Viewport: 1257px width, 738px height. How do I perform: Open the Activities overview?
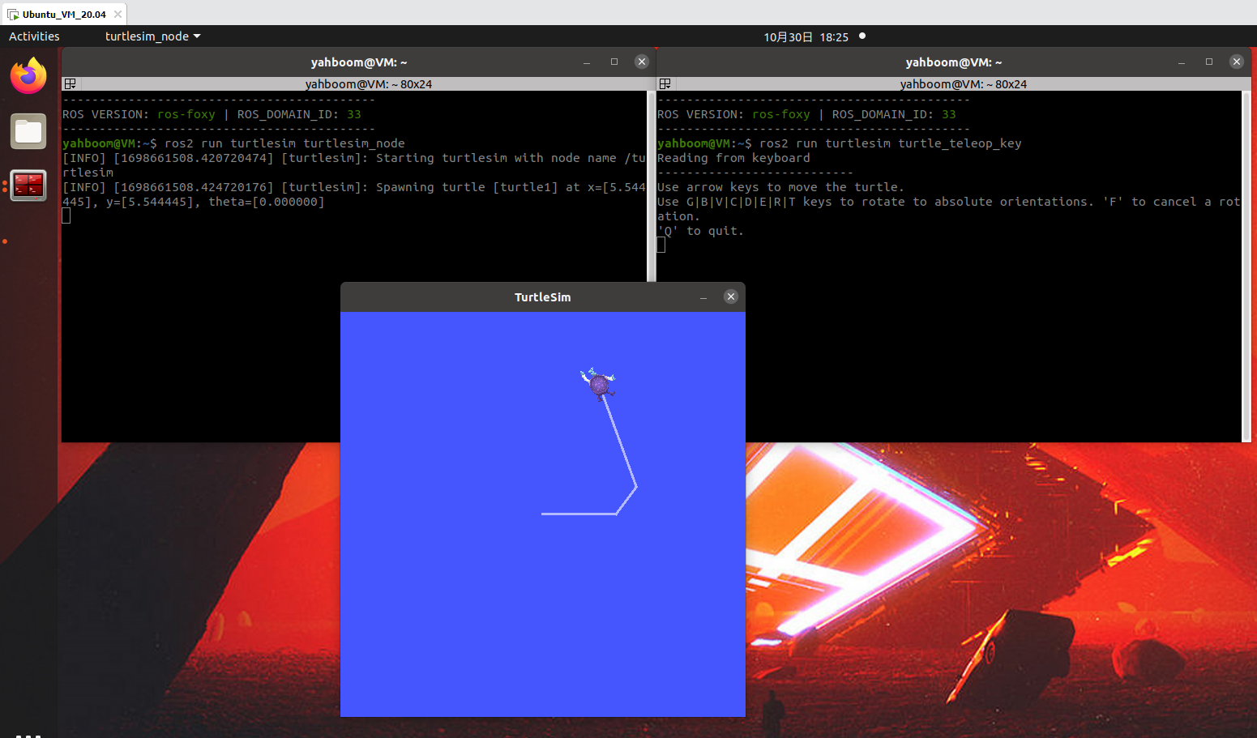(34, 36)
